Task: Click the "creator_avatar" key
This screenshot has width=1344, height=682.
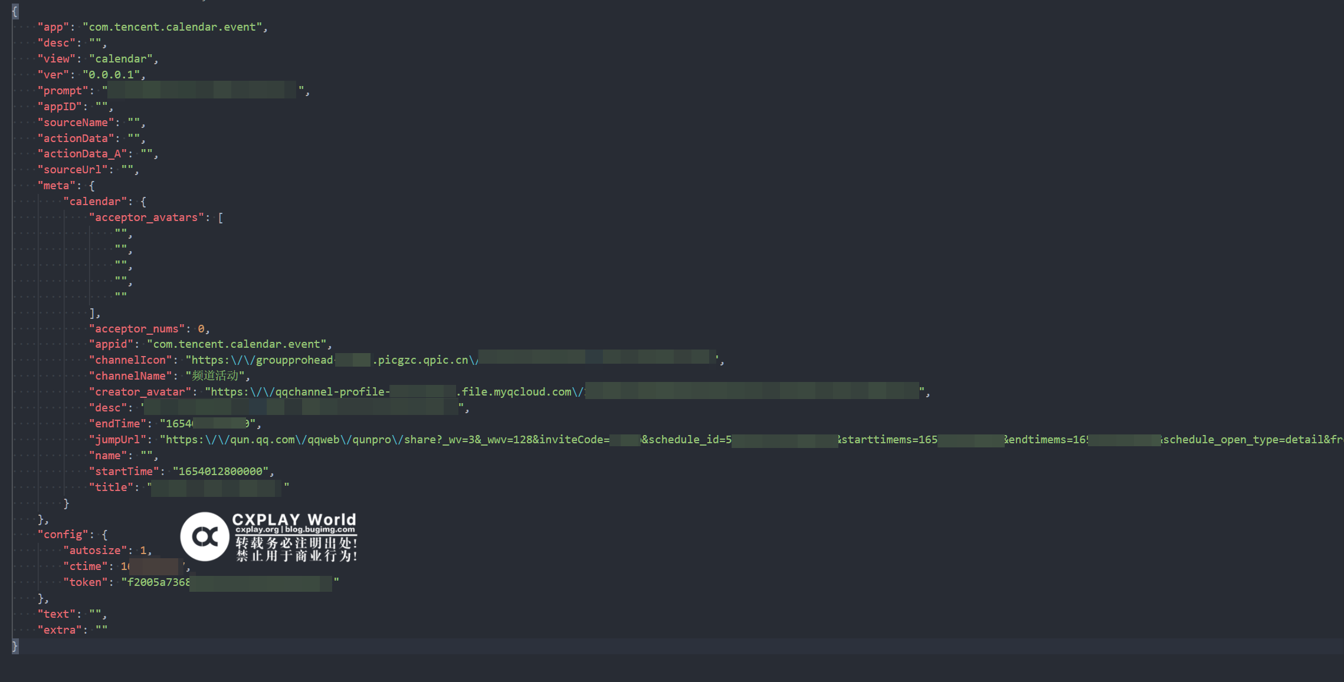Action: pyautogui.click(x=140, y=392)
